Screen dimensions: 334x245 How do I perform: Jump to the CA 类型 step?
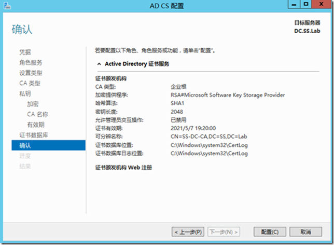coord(30,83)
